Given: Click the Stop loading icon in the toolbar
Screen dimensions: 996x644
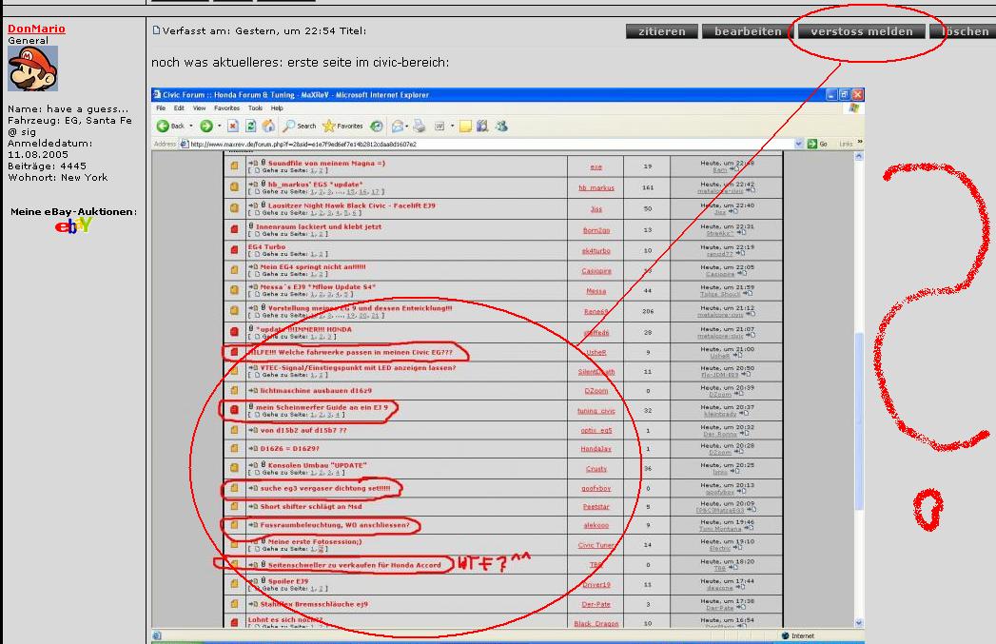Looking at the screenshot, I should [233, 126].
